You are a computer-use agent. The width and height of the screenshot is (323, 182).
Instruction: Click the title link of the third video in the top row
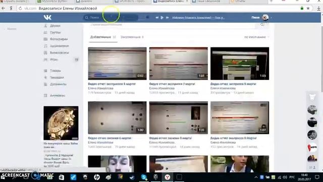click(x=233, y=84)
